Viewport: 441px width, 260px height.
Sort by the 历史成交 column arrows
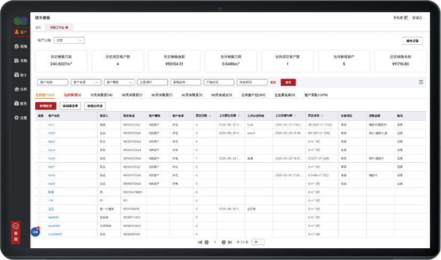322,116
